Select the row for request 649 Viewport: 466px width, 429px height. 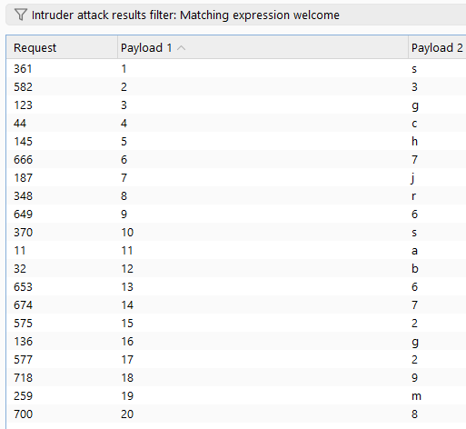[236, 214]
